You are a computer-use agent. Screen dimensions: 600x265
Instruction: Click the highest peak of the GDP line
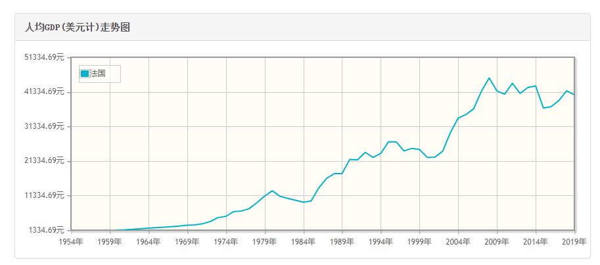[x=489, y=78]
